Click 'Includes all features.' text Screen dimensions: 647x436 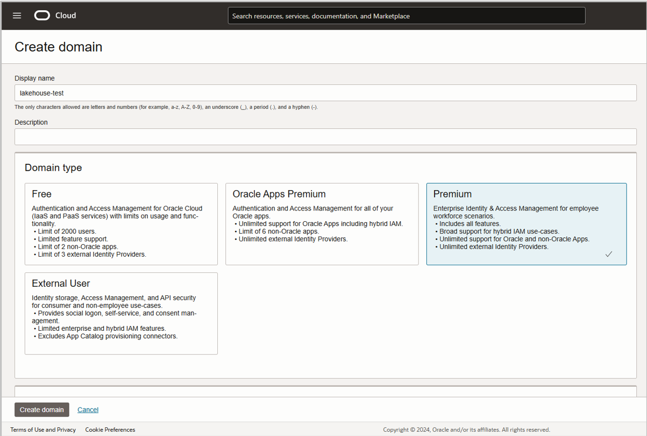(470, 224)
